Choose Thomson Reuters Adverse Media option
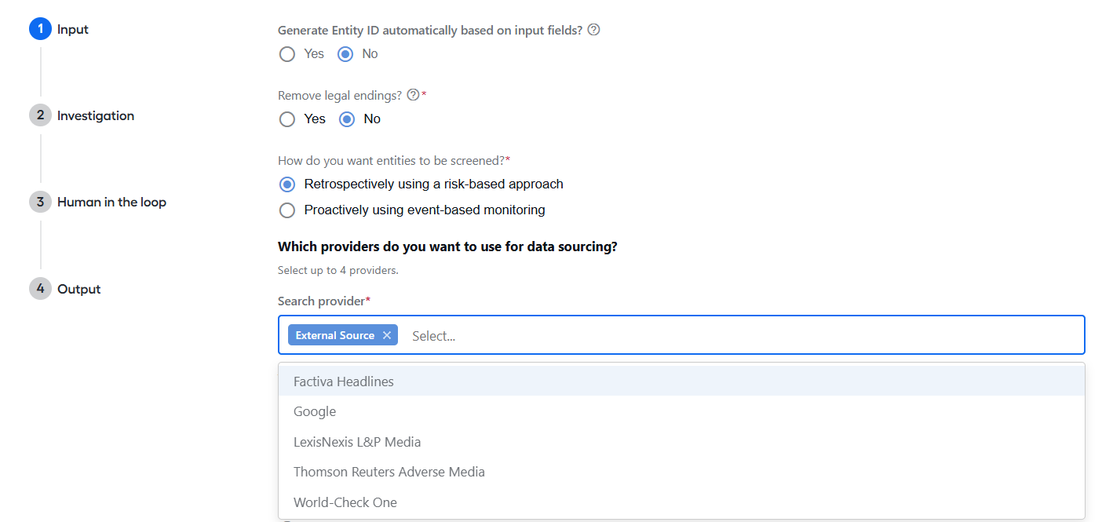1113x522 pixels. tap(681, 472)
